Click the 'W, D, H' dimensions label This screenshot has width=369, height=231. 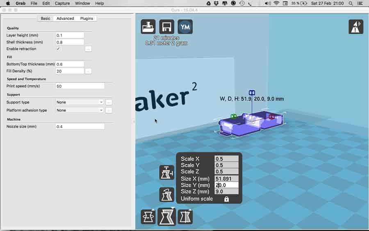pyautogui.click(x=252, y=99)
